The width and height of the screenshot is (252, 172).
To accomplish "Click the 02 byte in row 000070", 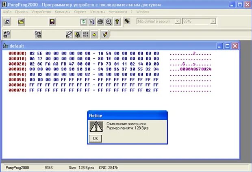I will (148, 90).
